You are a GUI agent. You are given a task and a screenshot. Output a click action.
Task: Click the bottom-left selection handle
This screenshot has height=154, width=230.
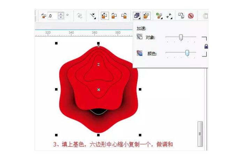[x=56, y=135]
